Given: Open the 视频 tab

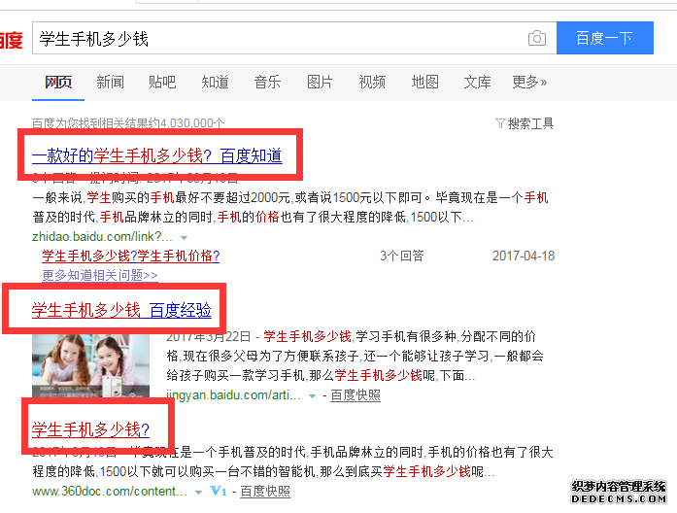Looking at the screenshot, I should 372,82.
